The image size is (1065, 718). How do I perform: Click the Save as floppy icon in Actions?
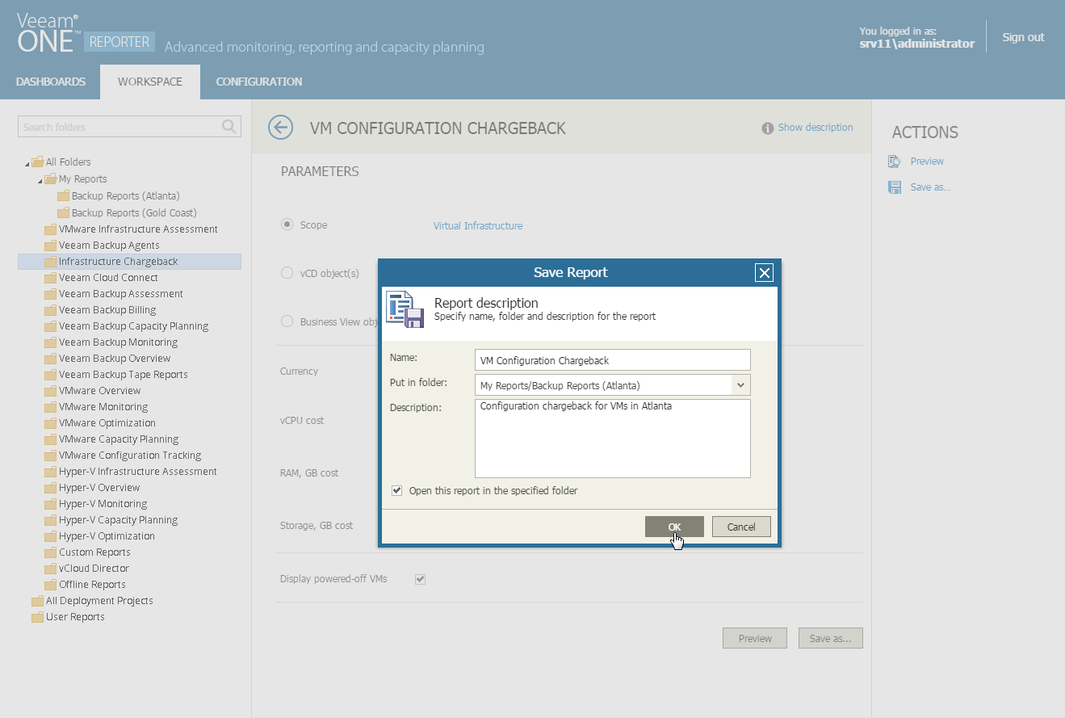tap(895, 187)
